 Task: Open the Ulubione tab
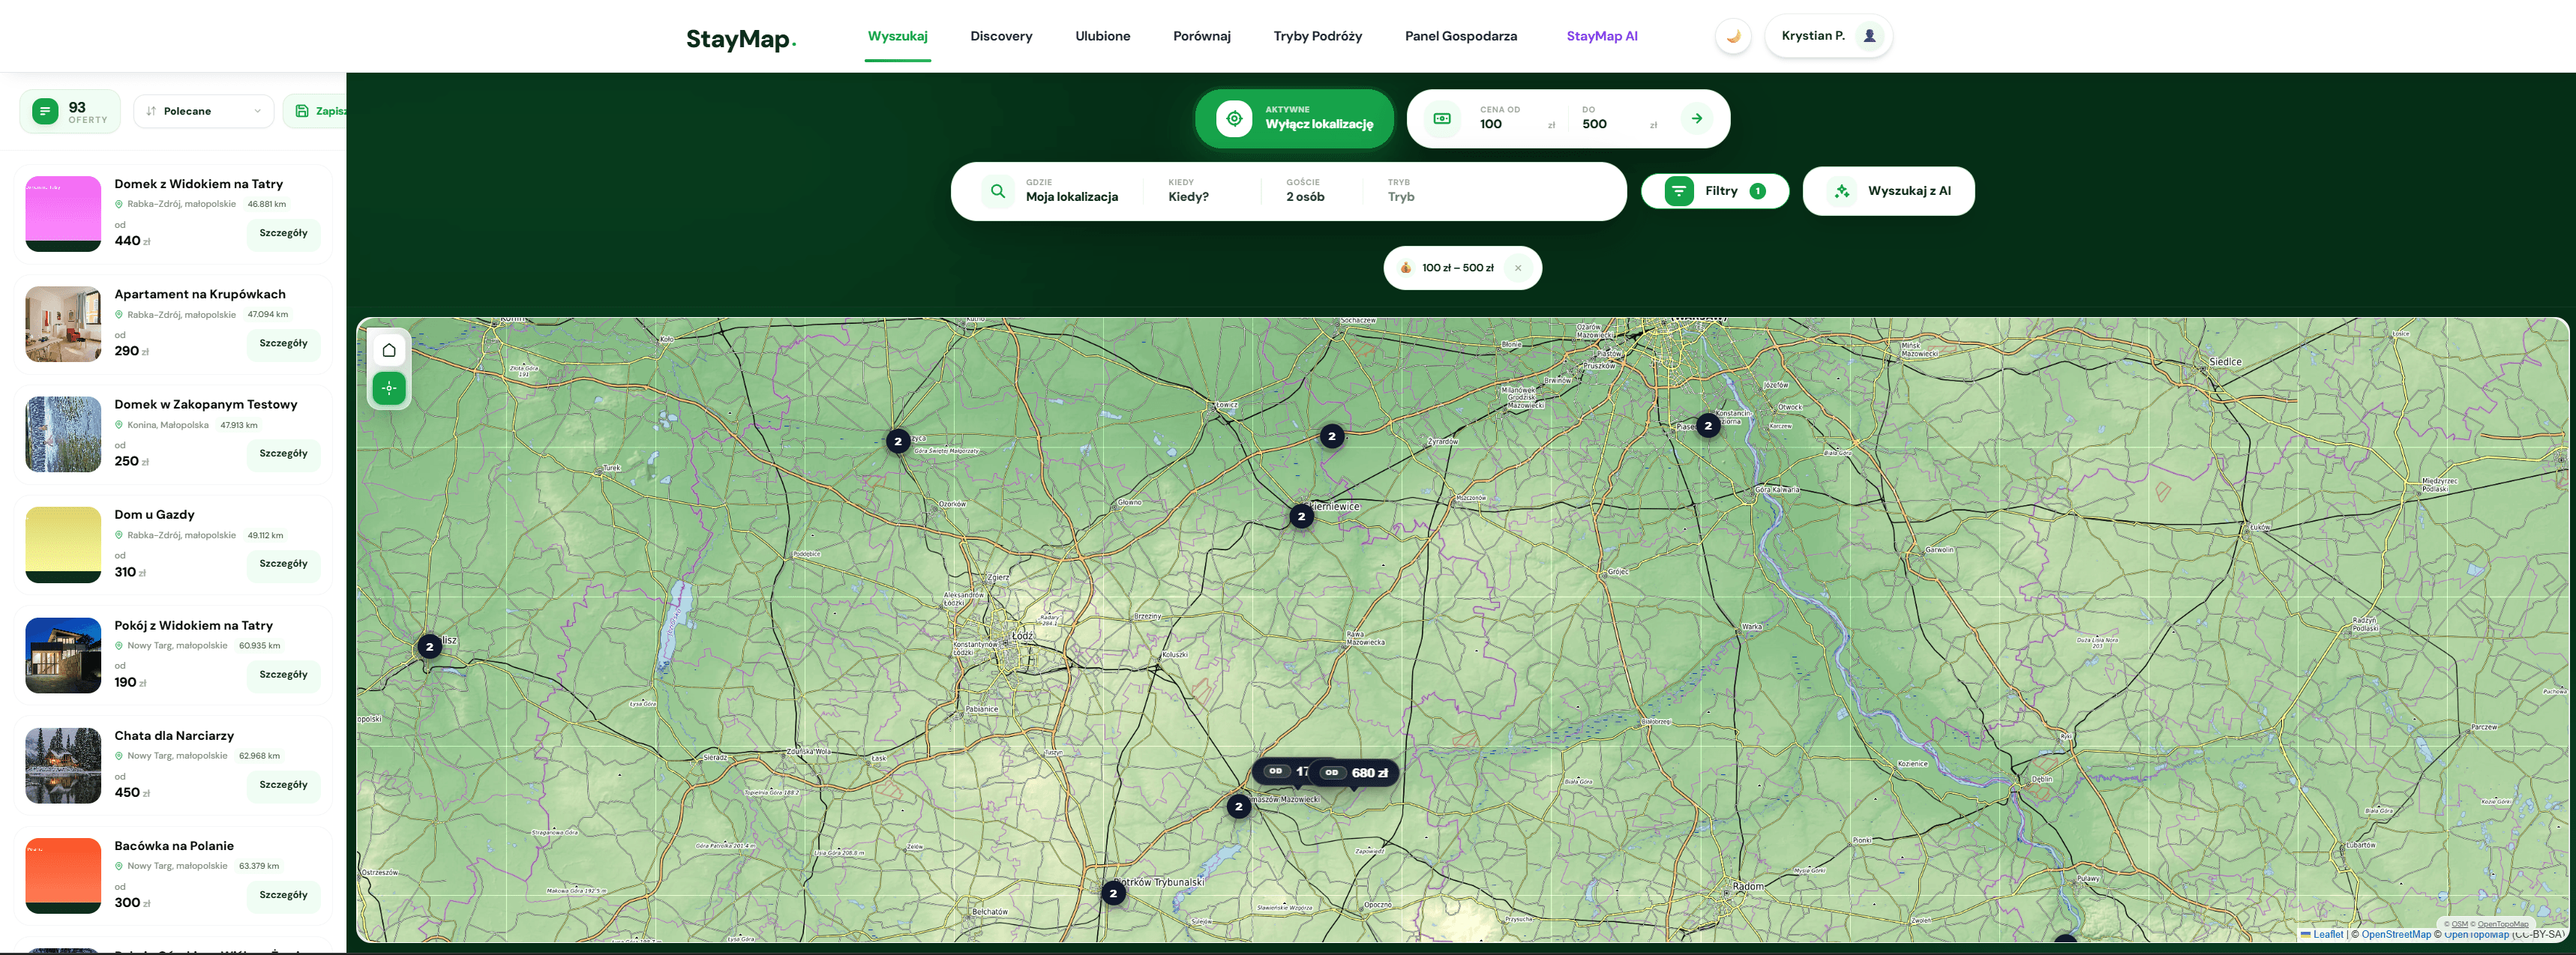1102,36
